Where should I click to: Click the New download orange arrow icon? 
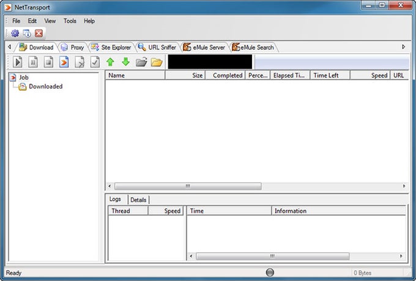click(x=64, y=62)
